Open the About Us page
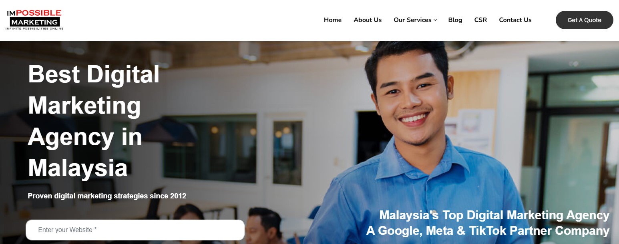Screen dimensions: 619x244 click(368, 20)
